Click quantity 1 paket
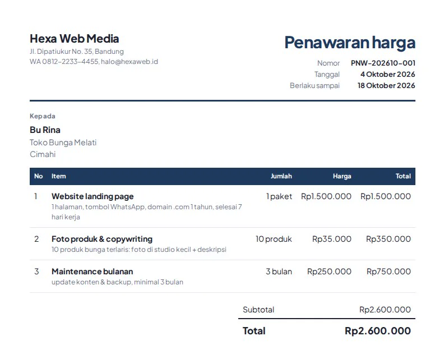Image resolution: width=444 pixels, height=359 pixels. click(279, 196)
